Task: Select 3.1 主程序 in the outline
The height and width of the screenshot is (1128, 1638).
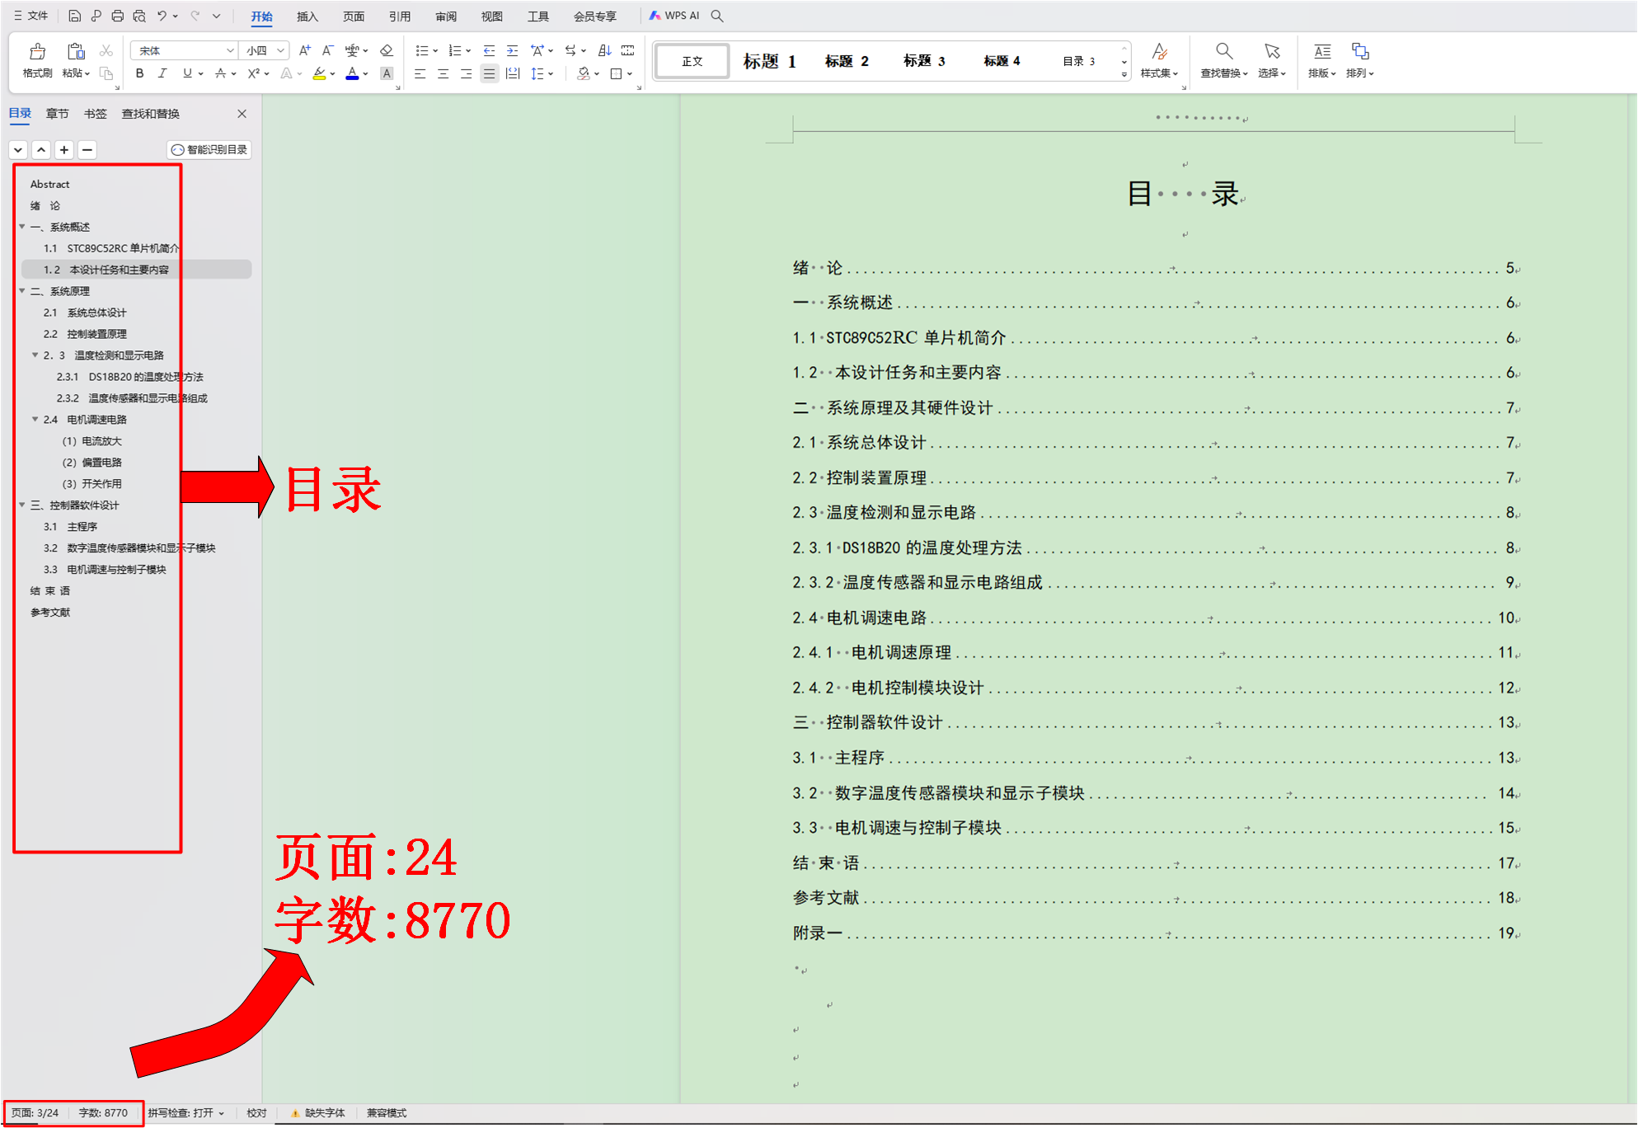Action: pos(70,526)
